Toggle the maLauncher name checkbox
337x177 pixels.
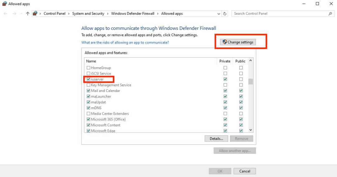coord(88,96)
